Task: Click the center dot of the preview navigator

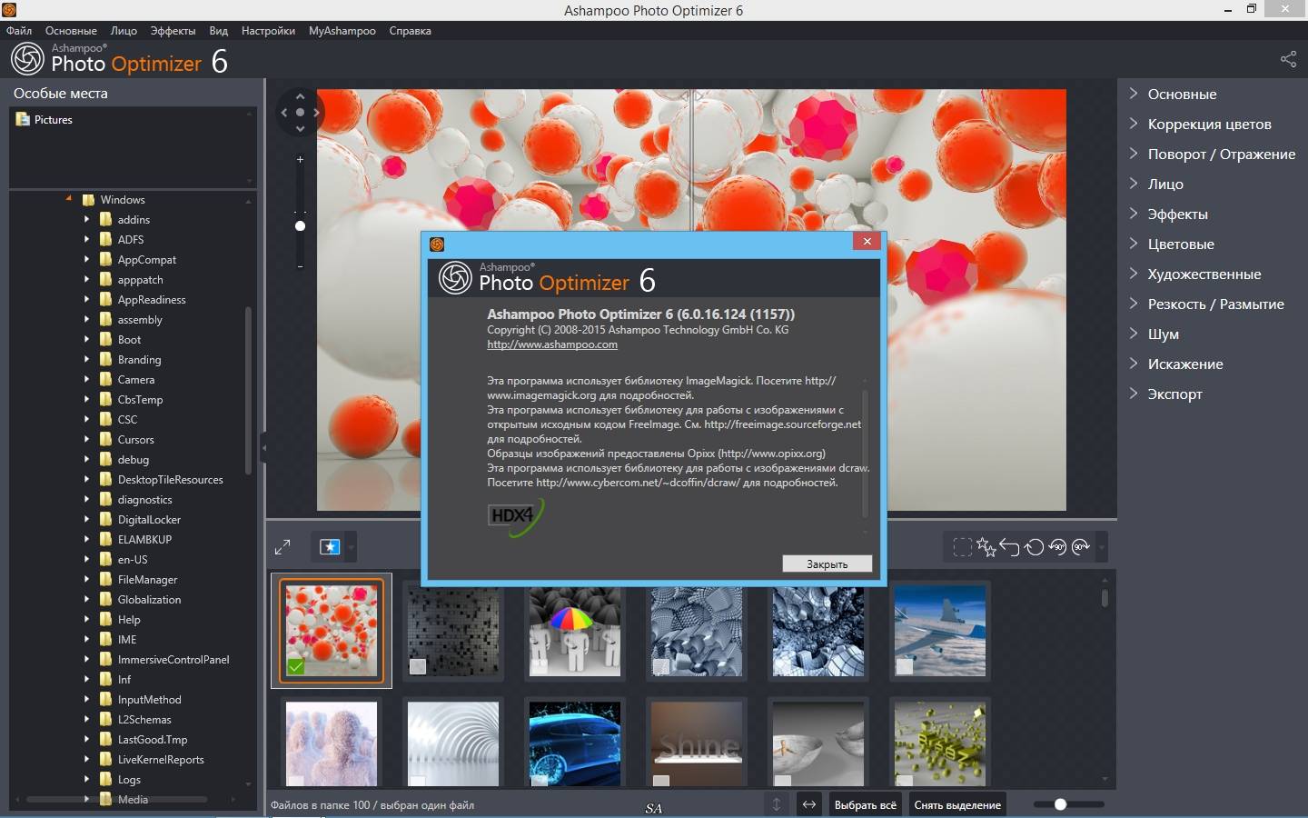Action: click(300, 113)
